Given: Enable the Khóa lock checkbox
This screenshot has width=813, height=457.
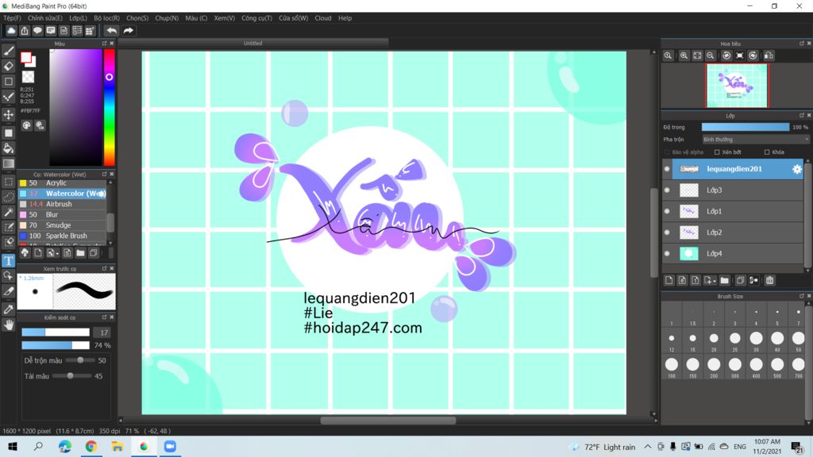Looking at the screenshot, I should coord(767,152).
